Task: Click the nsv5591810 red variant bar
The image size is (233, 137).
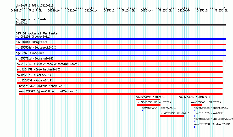Action: tap(120, 78)
